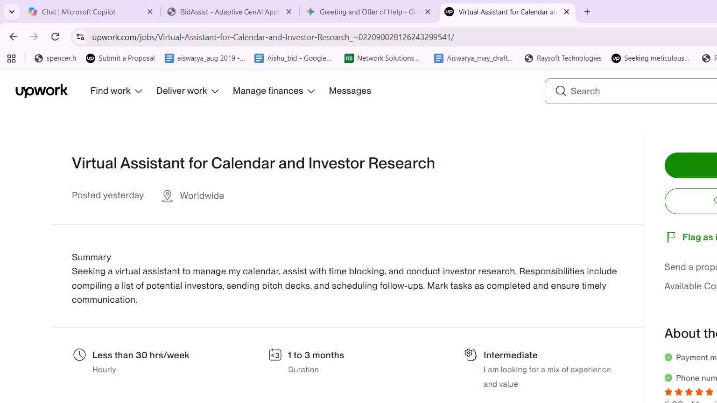This screenshot has width=717, height=403.
Task: Click the Worldwide location pin icon
Action: [x=167, y=196]
